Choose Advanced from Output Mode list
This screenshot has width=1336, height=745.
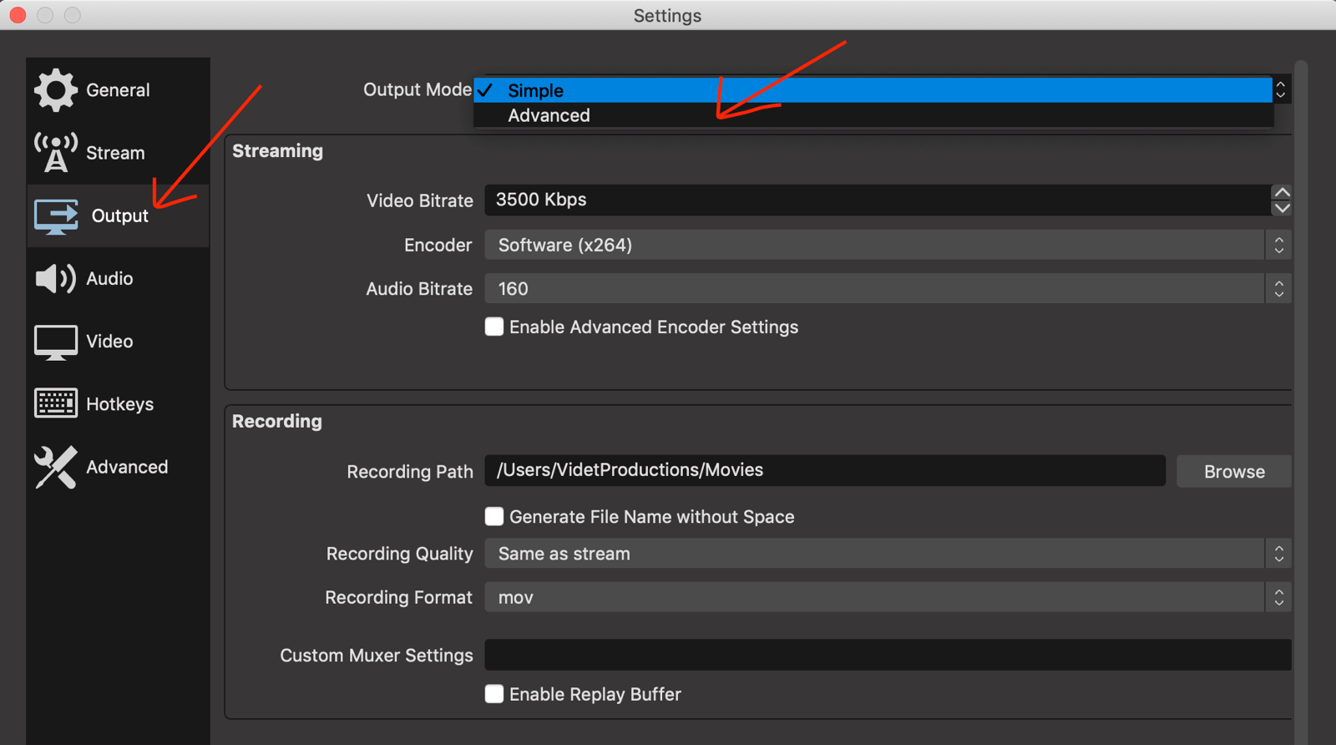pyautogui.click(x=873, y=115)
